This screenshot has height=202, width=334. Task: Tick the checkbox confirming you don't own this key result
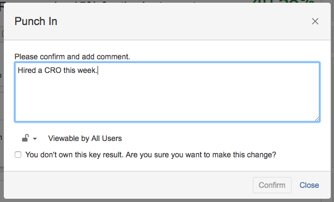18,155
